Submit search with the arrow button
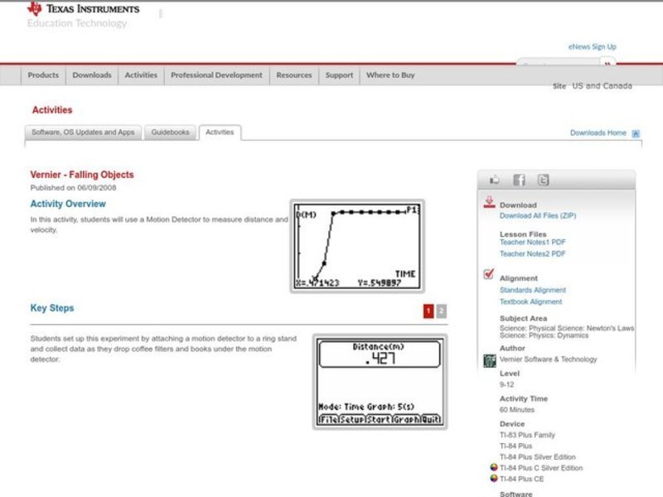 click(x=608, y=64)
